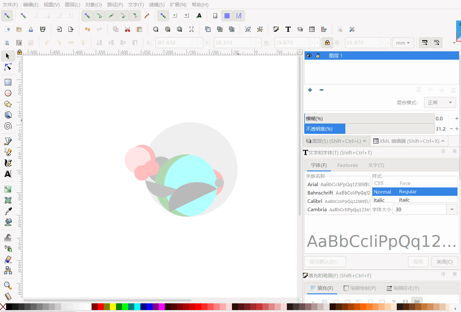Delete the layer with minus icon
The width and height of the screenshot is (461, 312).
(x=322, y=90)
